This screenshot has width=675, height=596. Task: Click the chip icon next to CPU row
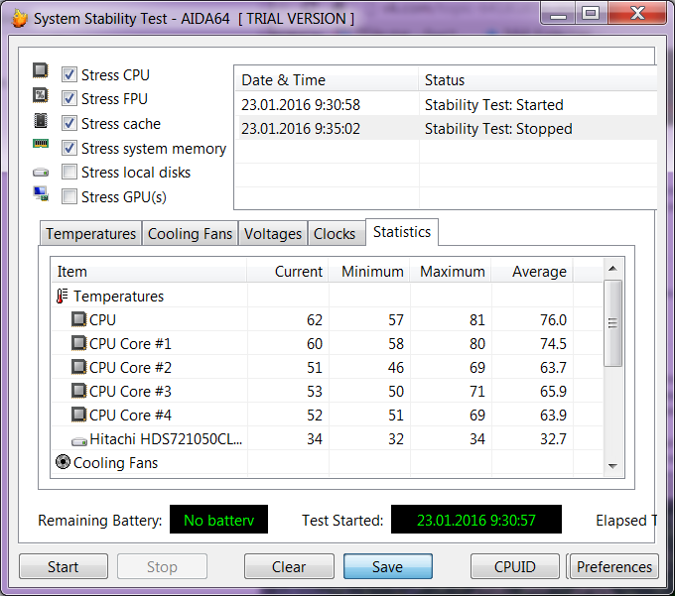tap(78, 319)
